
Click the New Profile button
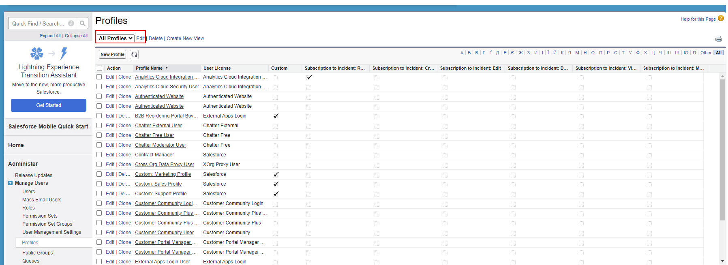pos(113,54)
